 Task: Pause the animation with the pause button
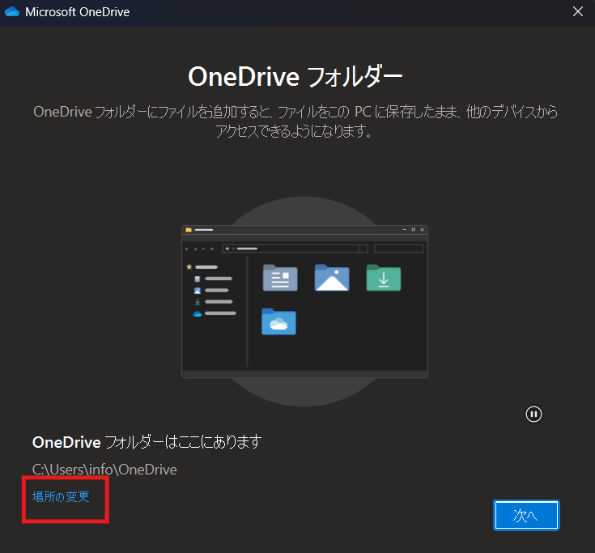[x=533, y=414]
